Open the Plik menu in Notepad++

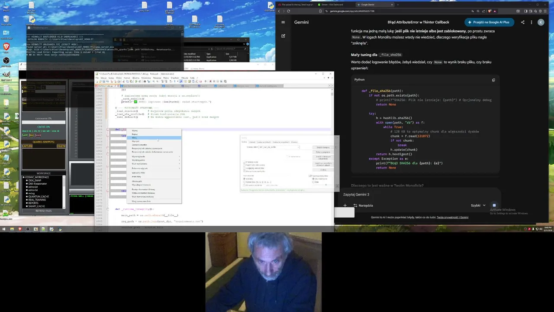click(x=97, y=78)
